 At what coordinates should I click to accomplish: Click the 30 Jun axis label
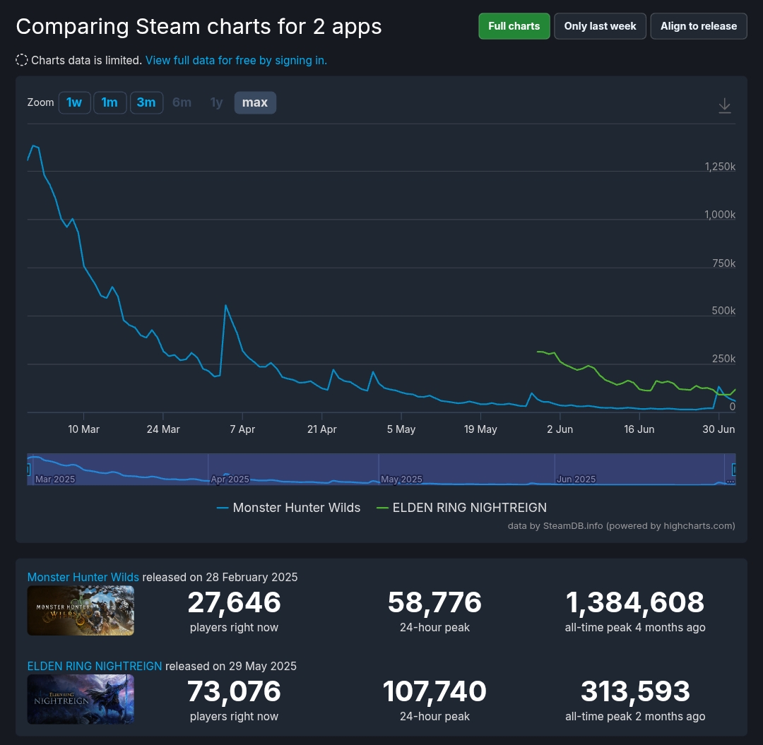pos(718,429)
